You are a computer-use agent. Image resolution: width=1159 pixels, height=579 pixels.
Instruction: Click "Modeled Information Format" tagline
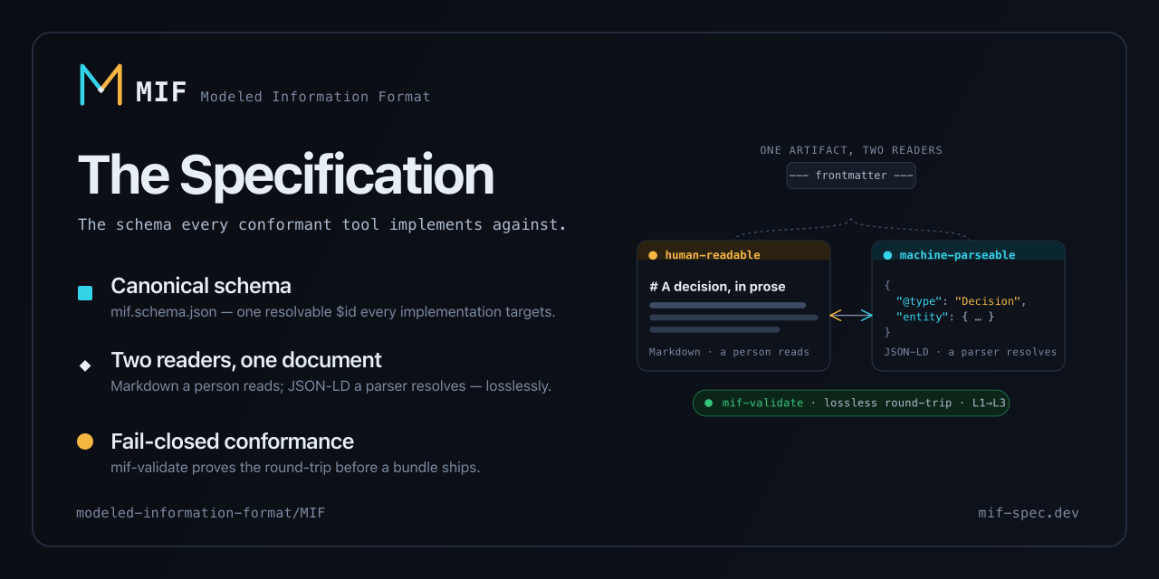(x=315, y=97)
